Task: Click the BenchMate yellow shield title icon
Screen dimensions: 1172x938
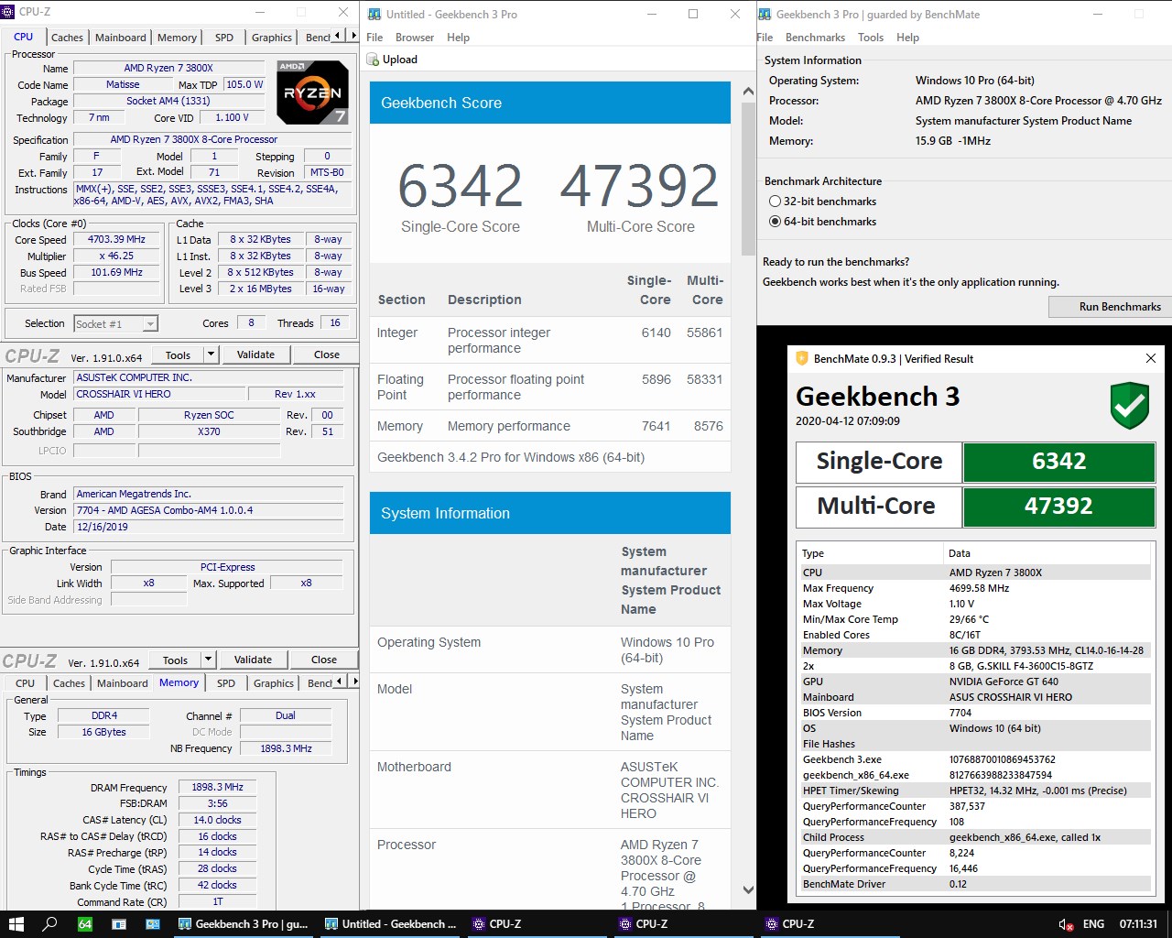Action: click(x=802, y=358)
